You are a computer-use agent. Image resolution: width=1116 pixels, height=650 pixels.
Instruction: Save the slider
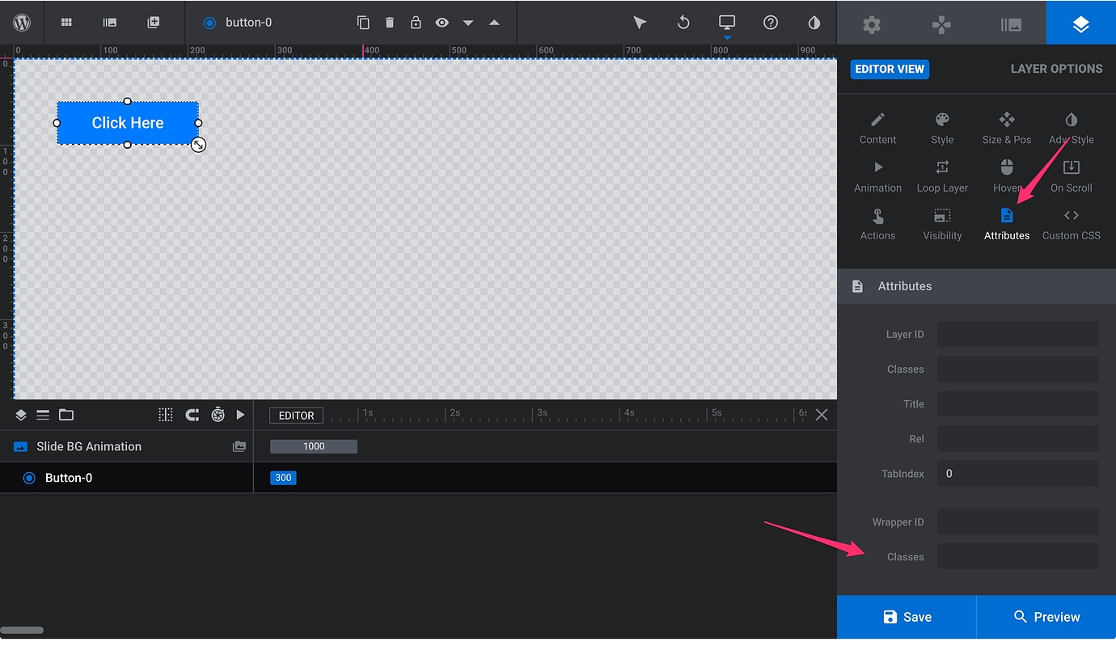point(907,616)
